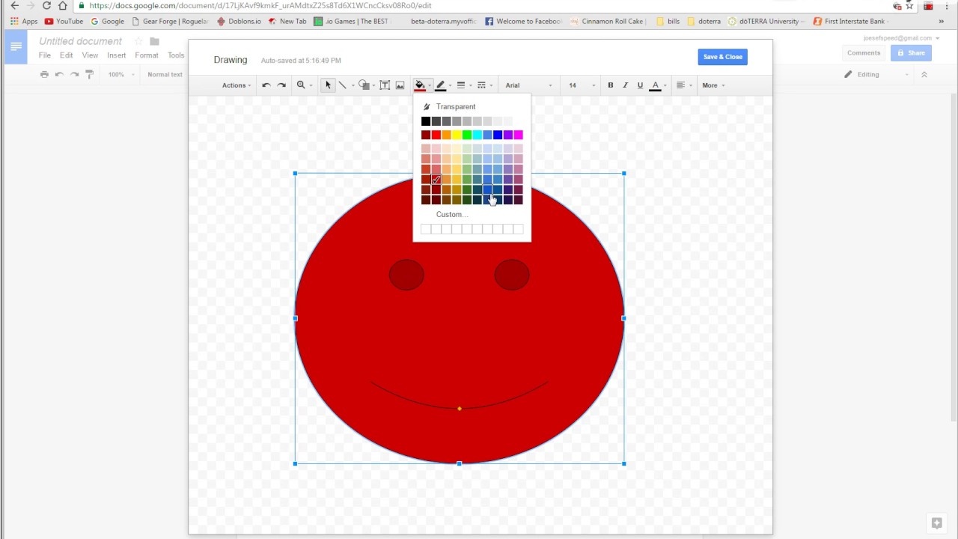
Task: Choose the Select arrow tool
Action: pyautogui.click(x=328, y=85)
